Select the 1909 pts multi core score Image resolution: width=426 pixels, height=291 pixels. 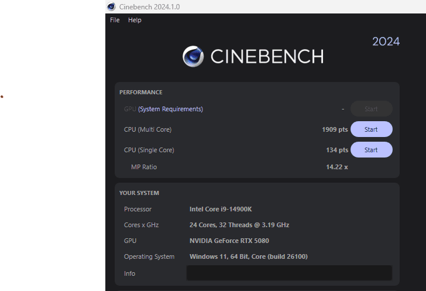(335, 129)
